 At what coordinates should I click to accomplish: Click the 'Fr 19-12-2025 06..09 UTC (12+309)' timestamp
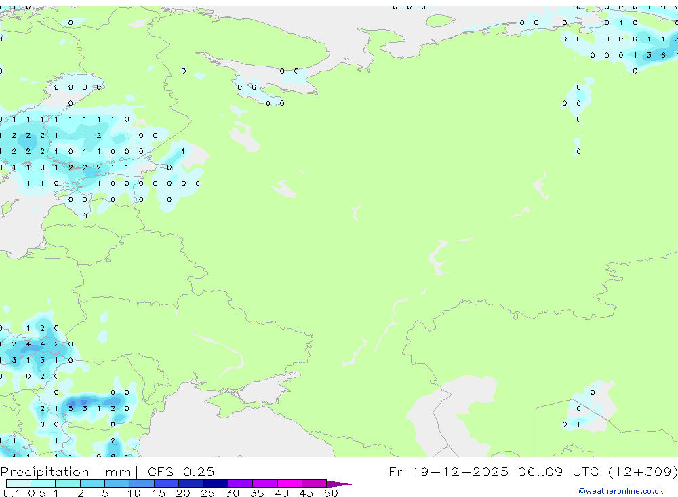533,471
